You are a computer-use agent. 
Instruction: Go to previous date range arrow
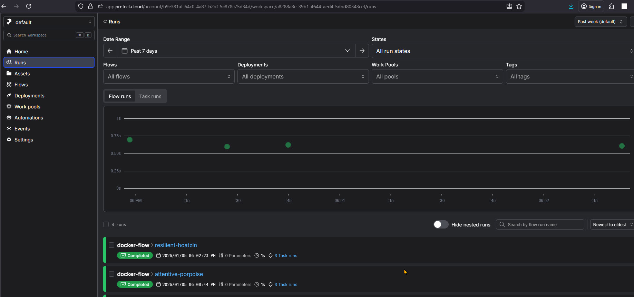110,51
